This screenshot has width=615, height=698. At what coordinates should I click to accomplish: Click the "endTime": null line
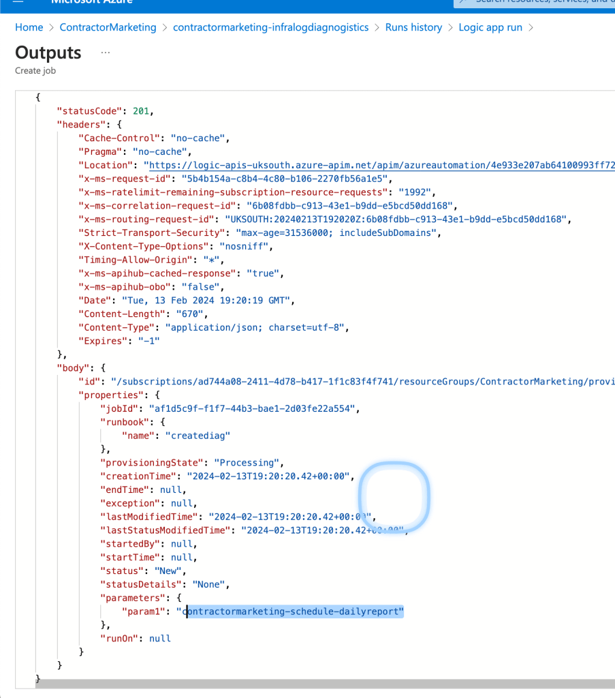pos(143,489)
